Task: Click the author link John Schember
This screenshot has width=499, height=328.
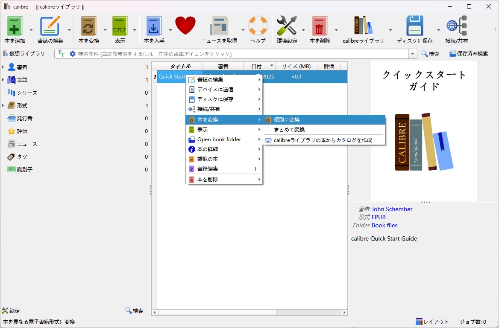Action: [x=392, y=209]
